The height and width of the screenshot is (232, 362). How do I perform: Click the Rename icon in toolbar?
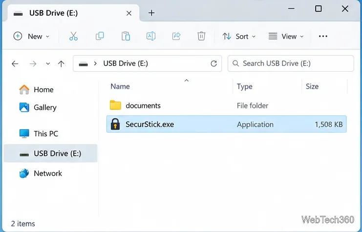151,36
